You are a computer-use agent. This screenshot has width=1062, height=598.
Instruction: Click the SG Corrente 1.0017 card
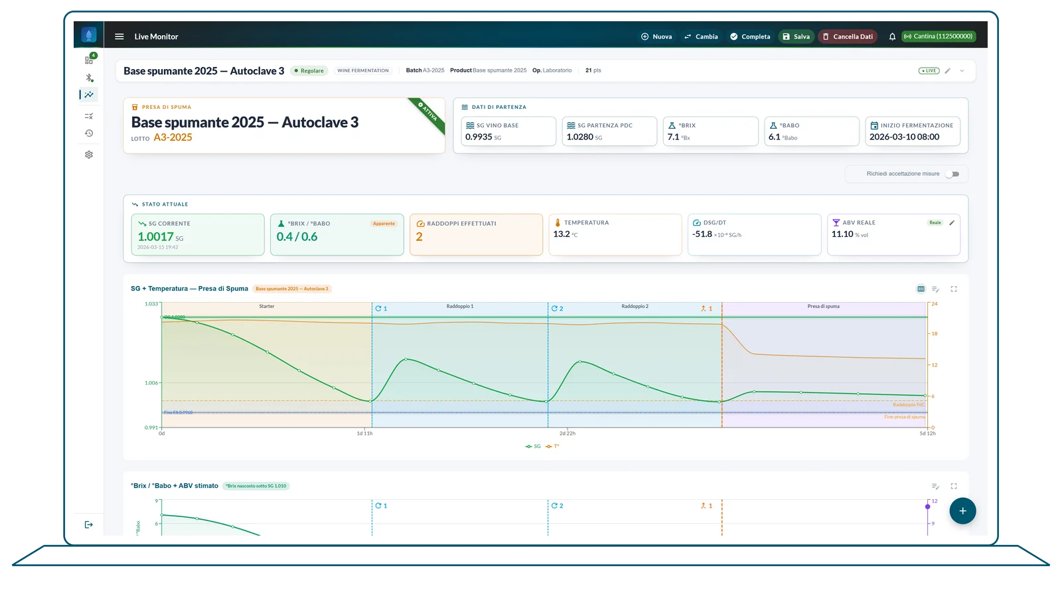coord(198,234)
